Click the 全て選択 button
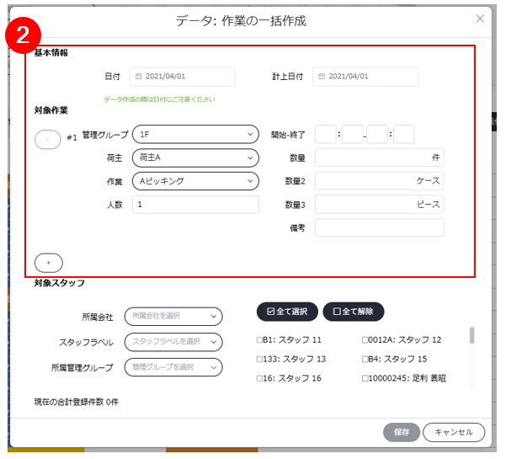The image size is (506, 459). 287,312
